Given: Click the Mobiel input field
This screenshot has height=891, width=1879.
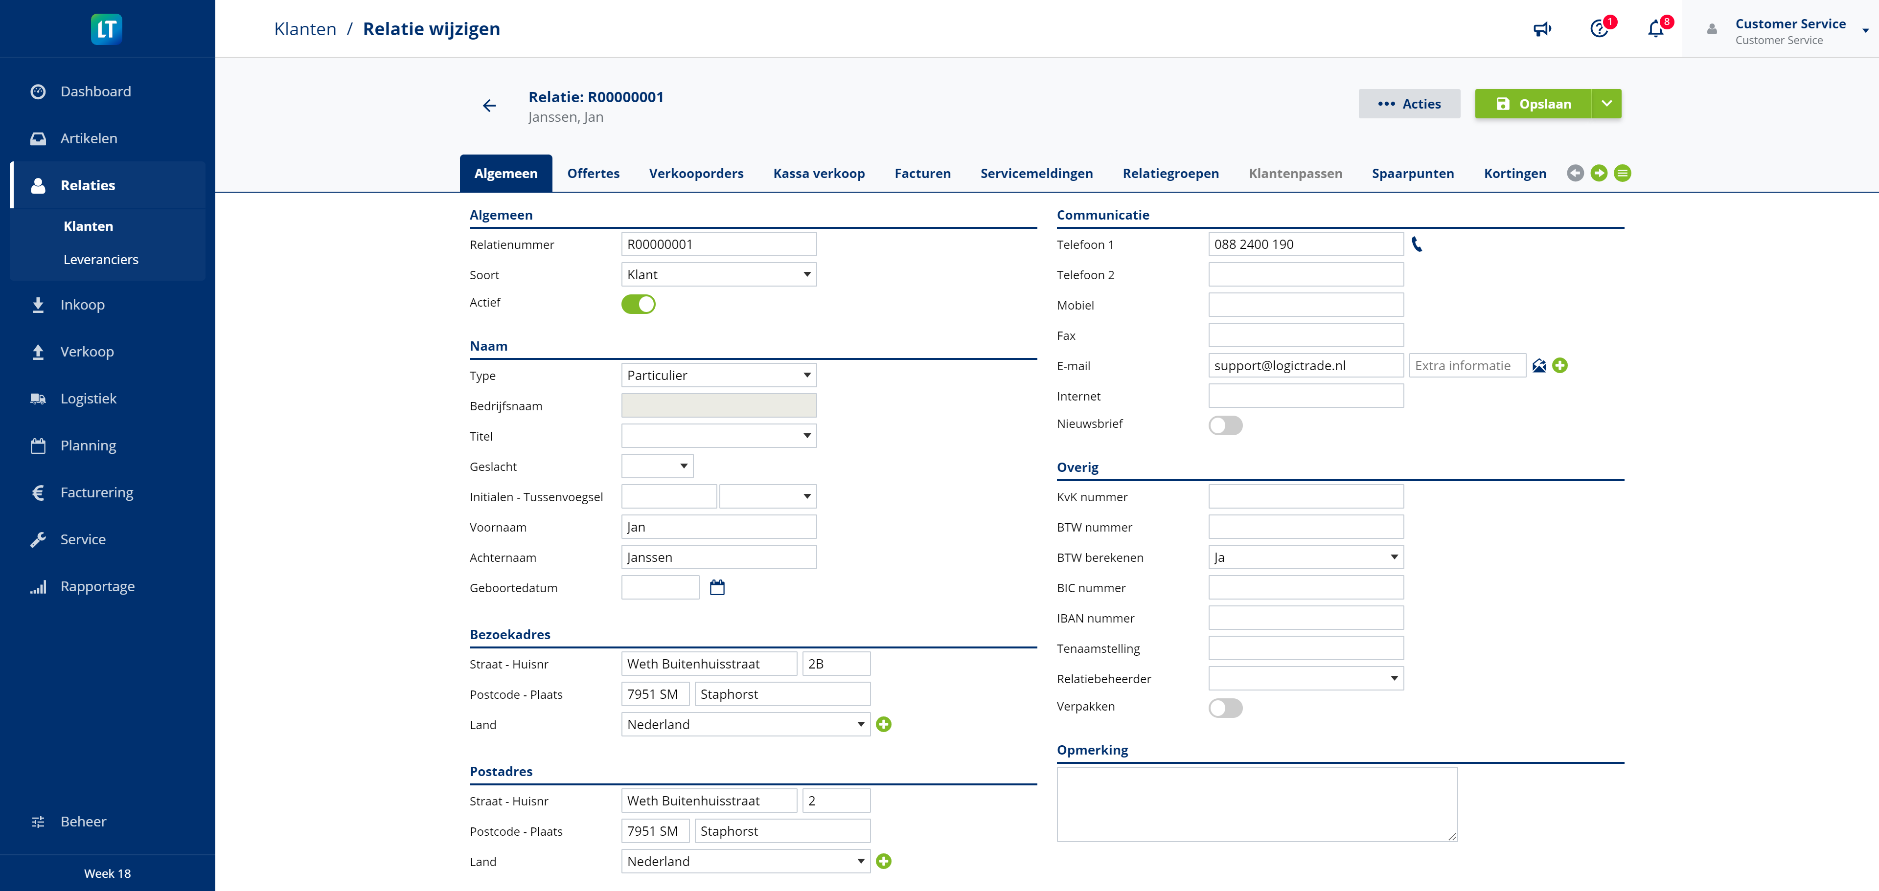Looking at the screenshot, I should coord(1306,305).
